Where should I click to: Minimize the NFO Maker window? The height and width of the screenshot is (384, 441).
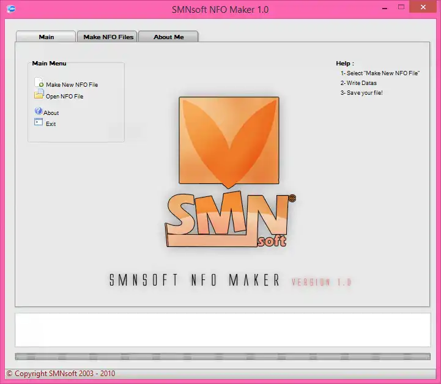tap(385, 7)
